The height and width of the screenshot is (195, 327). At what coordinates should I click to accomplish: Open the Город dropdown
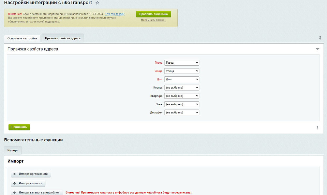point(181,62)
